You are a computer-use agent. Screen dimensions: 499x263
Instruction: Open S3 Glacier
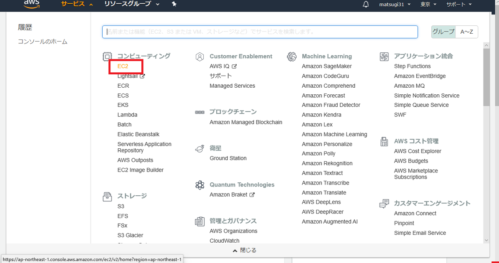(x=130, y=235)
